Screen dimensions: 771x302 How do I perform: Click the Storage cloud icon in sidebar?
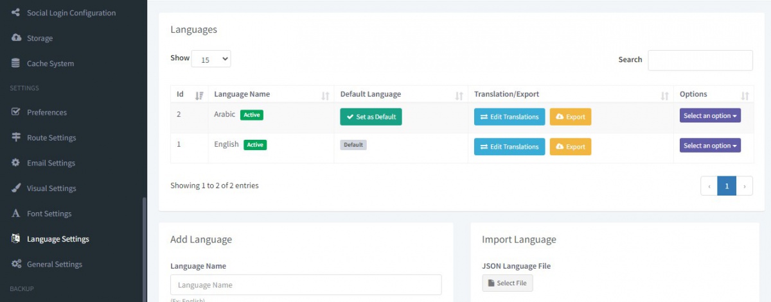click(16, 38)
